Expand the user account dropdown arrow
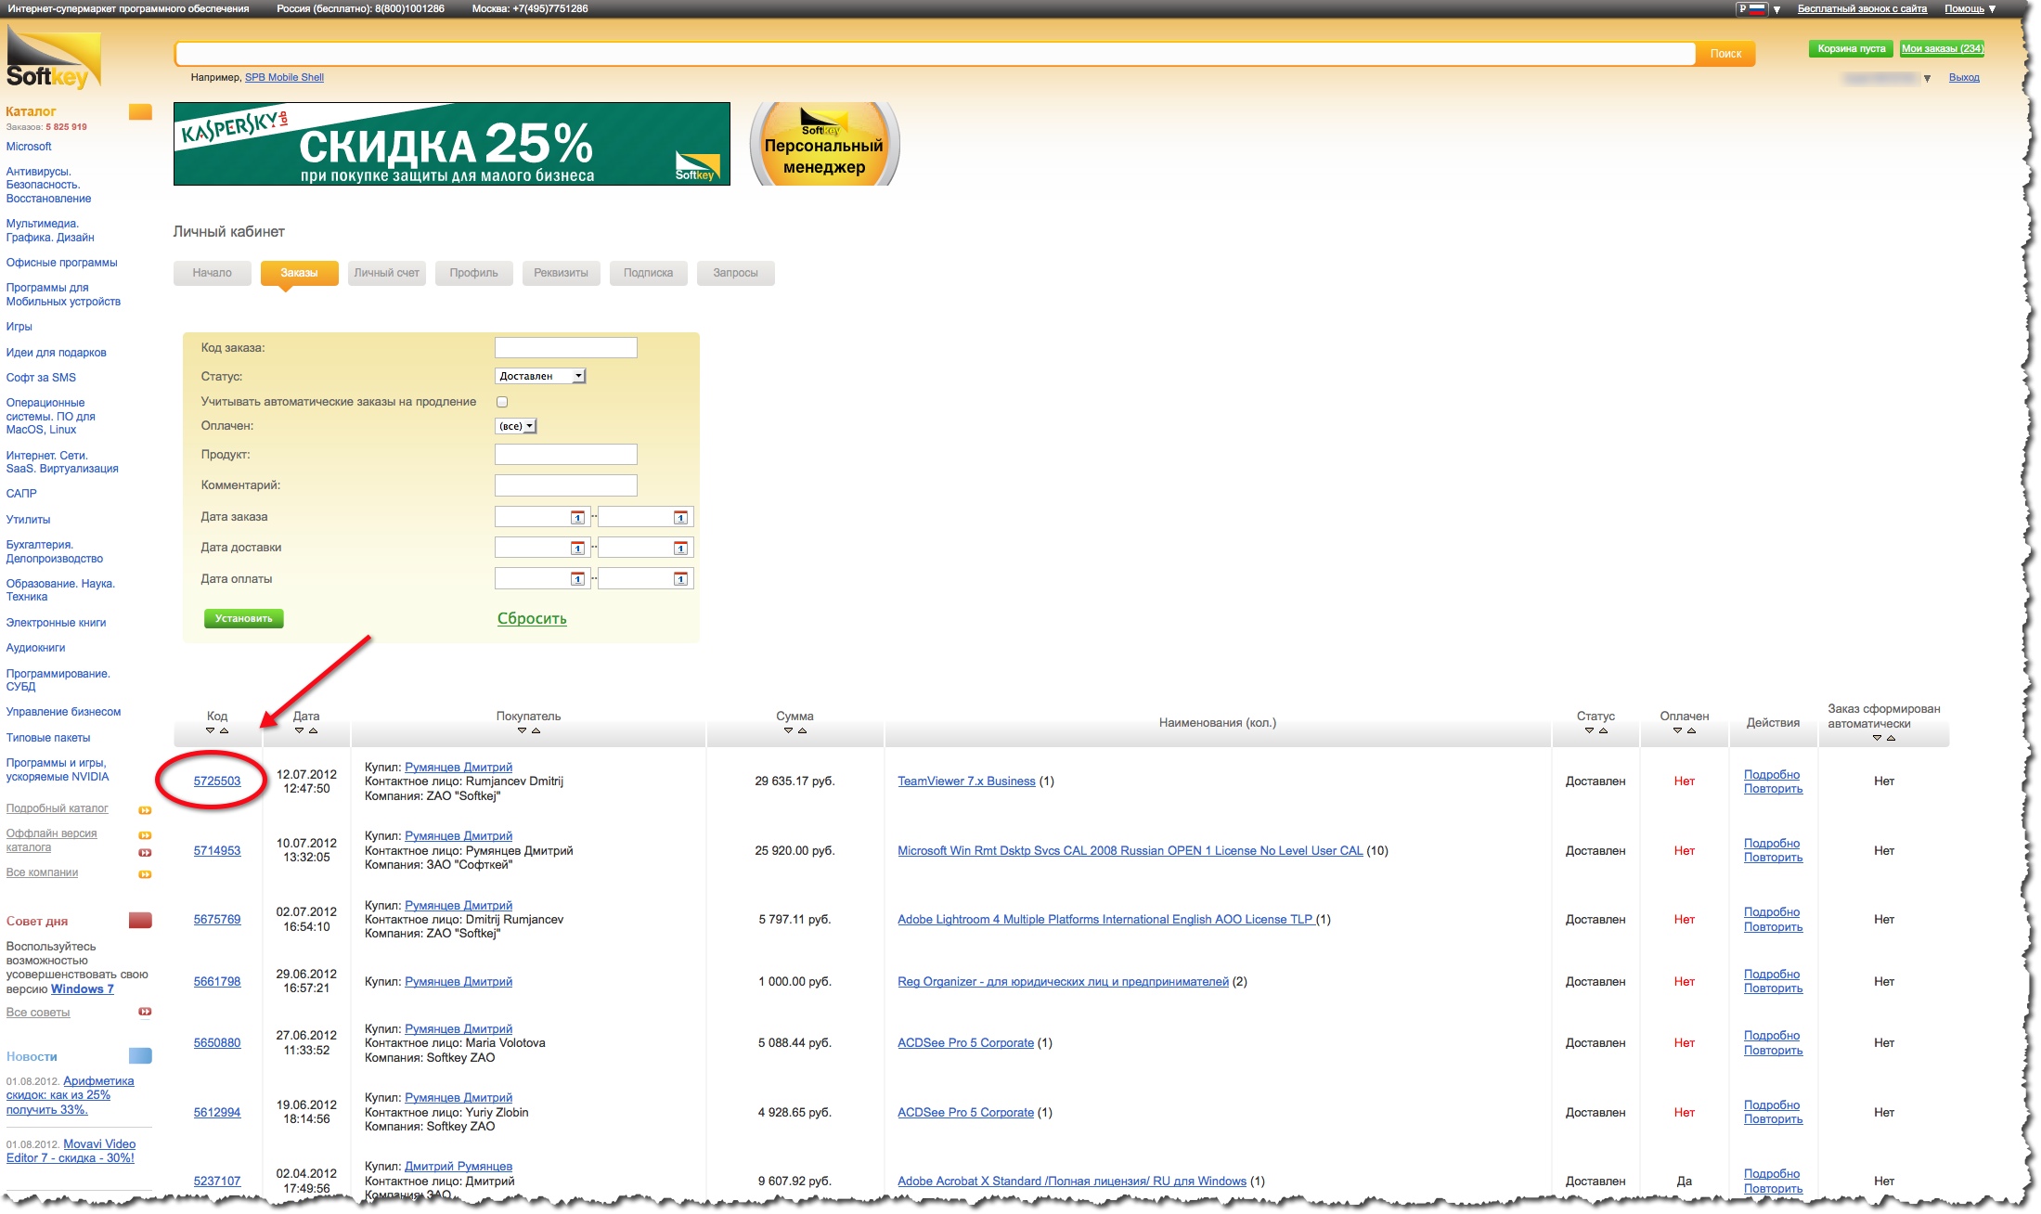 pyautogui.click(x=1927, y=79)
